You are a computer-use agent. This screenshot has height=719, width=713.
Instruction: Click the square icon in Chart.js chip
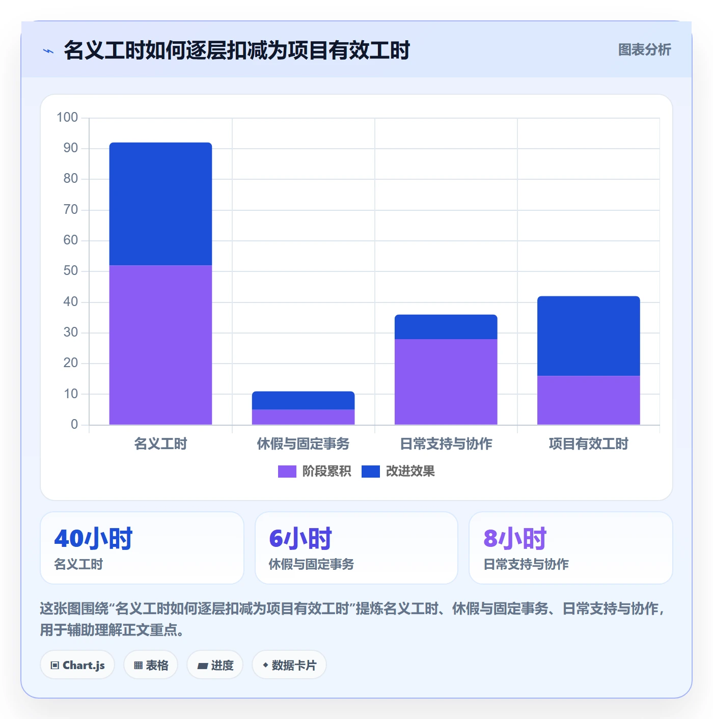[55, 666]
